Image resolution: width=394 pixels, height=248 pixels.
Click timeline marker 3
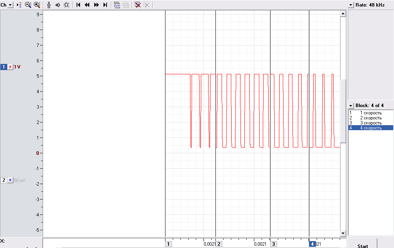click(x=274, y=244)
